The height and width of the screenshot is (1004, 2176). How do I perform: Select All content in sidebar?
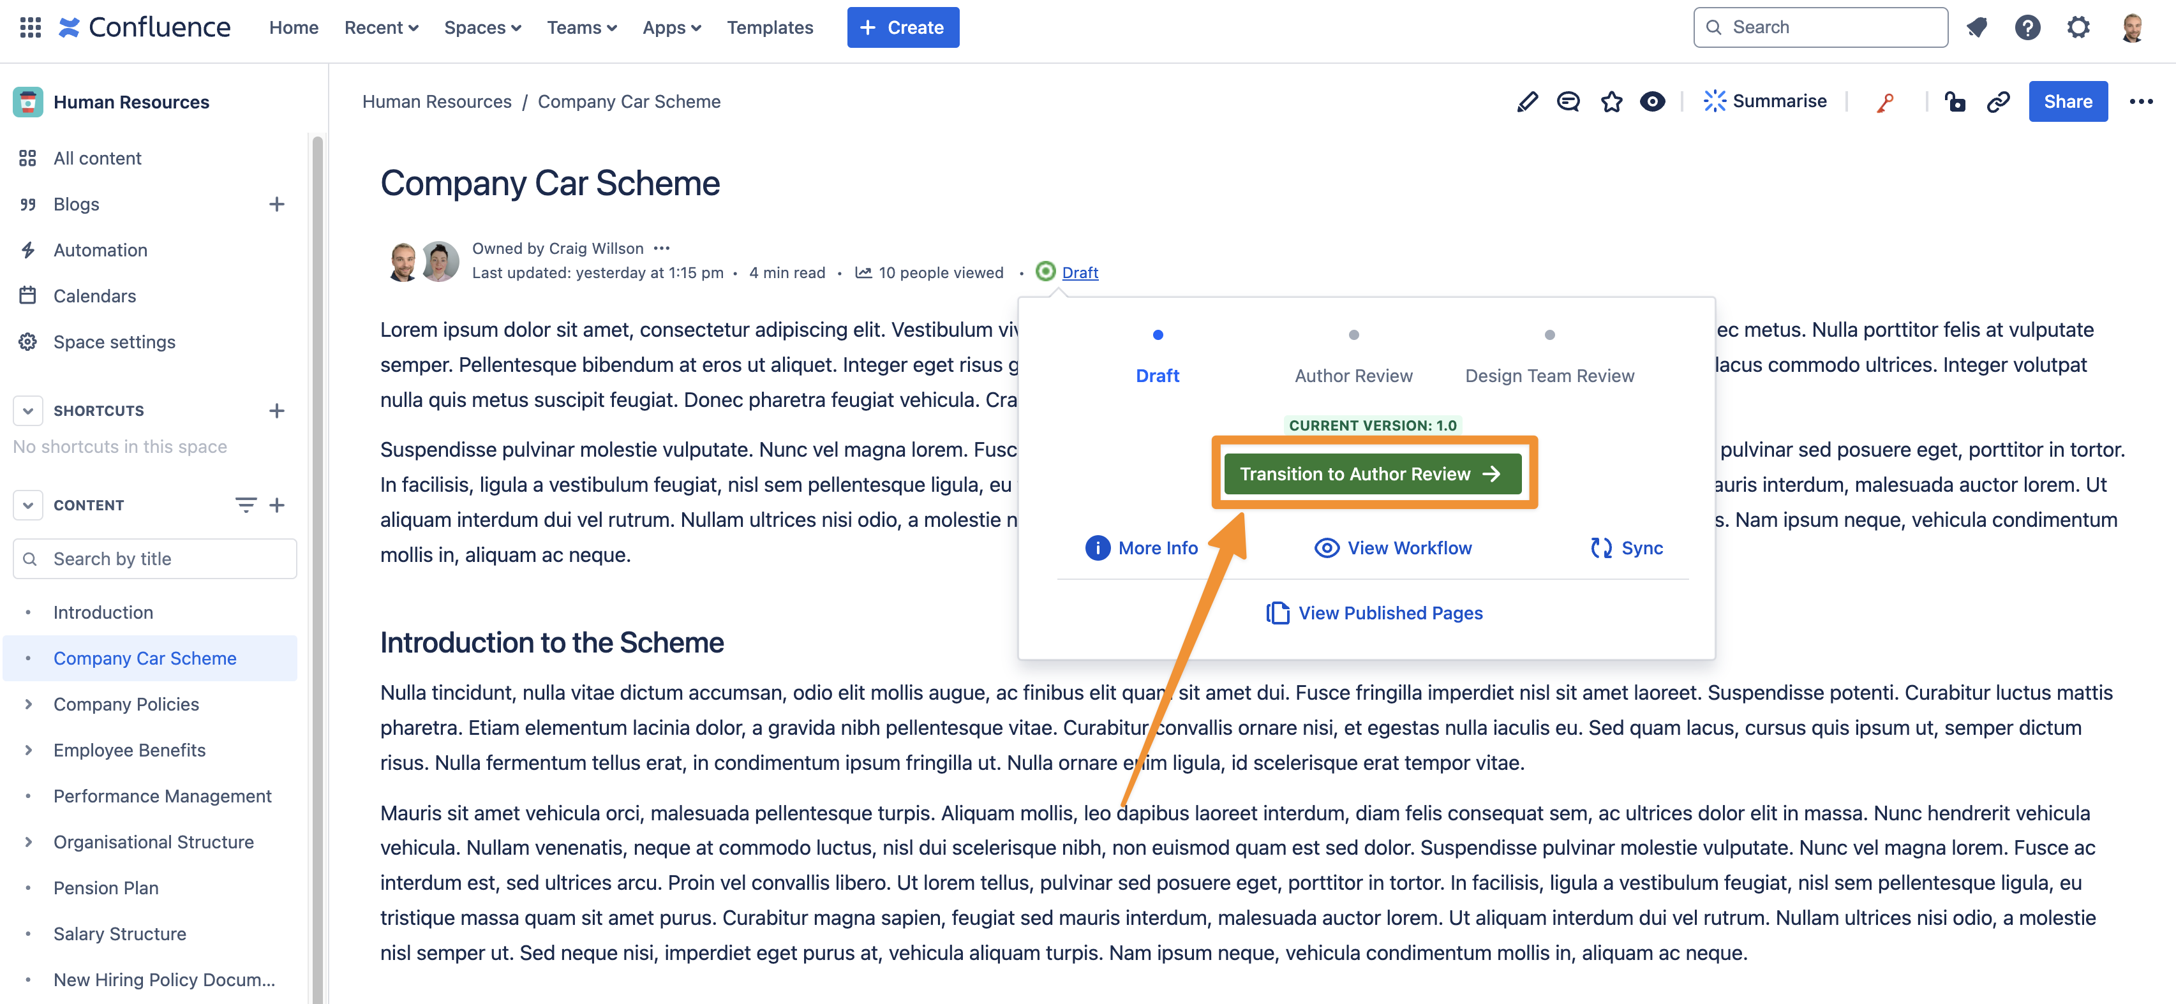coord(97,158)
